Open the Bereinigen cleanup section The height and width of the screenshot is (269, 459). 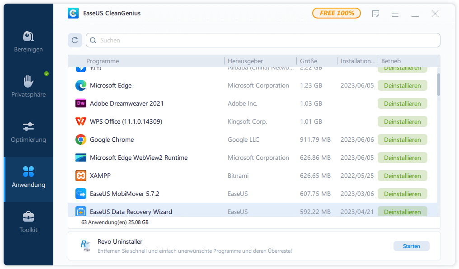tap(28, 42)
